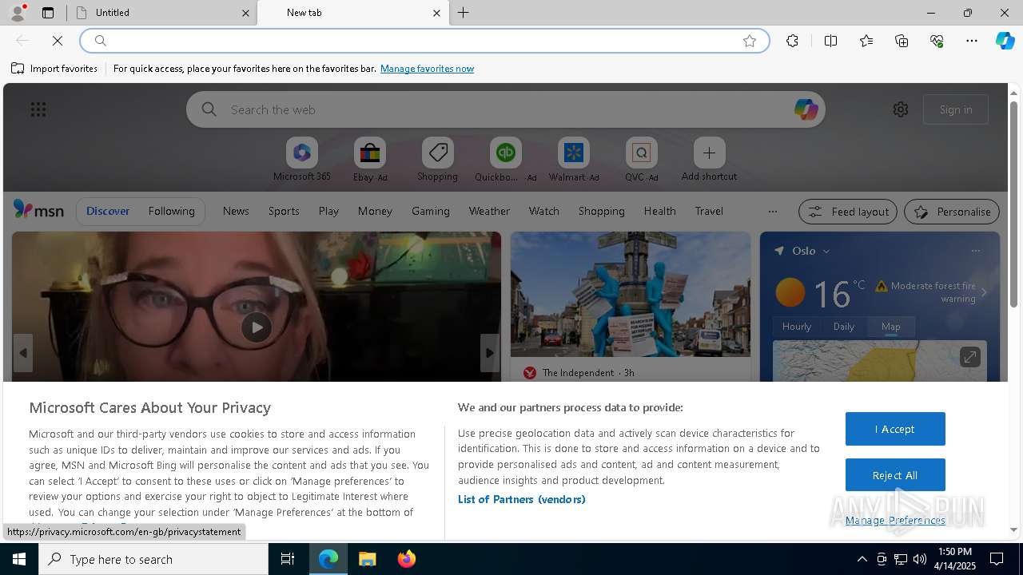Open List of Partners (vendors) link
The image size is (1023, 575).
click(521, 499)
